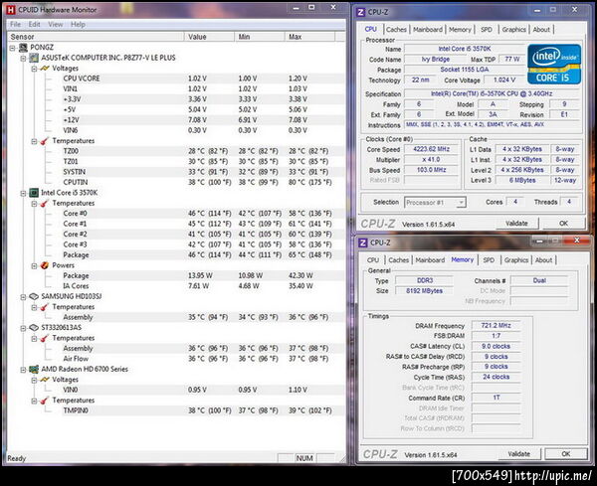
Task: Click the Intel Core i5 3570K chip icon
Action: click(x=34, y=193)
